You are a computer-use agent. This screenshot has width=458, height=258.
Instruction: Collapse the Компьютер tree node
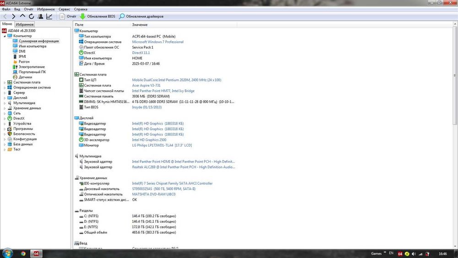[5, 36]
